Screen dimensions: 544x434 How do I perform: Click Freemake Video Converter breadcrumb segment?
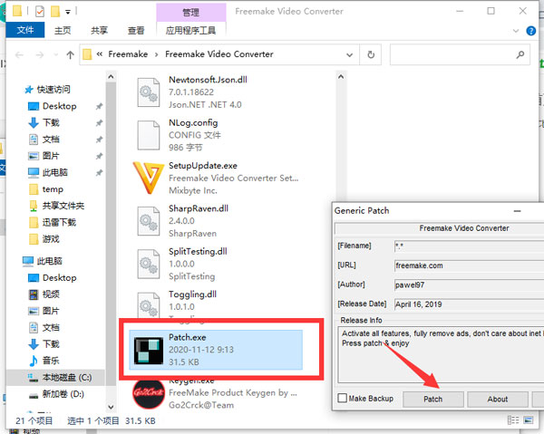pyautogui.click(x=219, y=54)
